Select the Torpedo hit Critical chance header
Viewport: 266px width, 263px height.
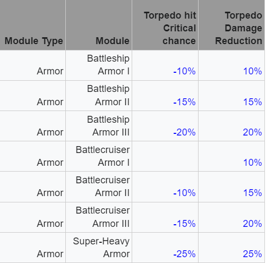coord(165,25)
